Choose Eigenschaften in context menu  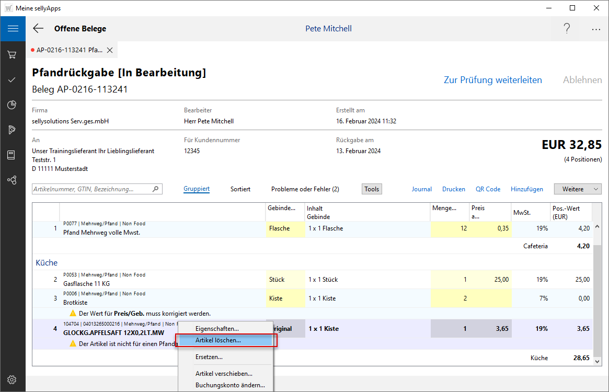[217, 329]
